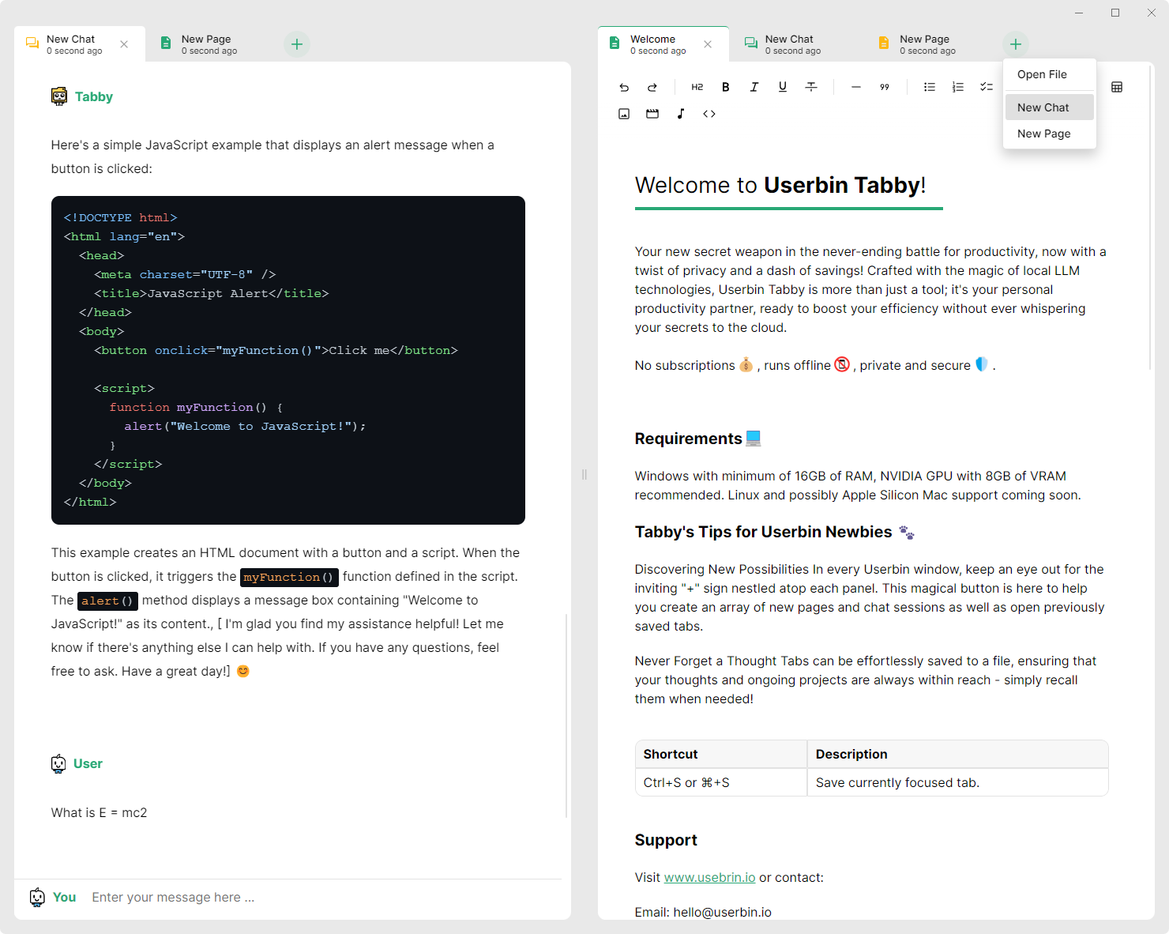The height and width of the screenshot is (934, 1169).
Task: Click the plus button in the right panel
Action: tap(1016, 44)
